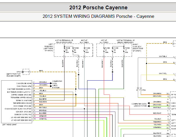Select the "SENSOR SUPPLY 5V" label

pos(23,115)
